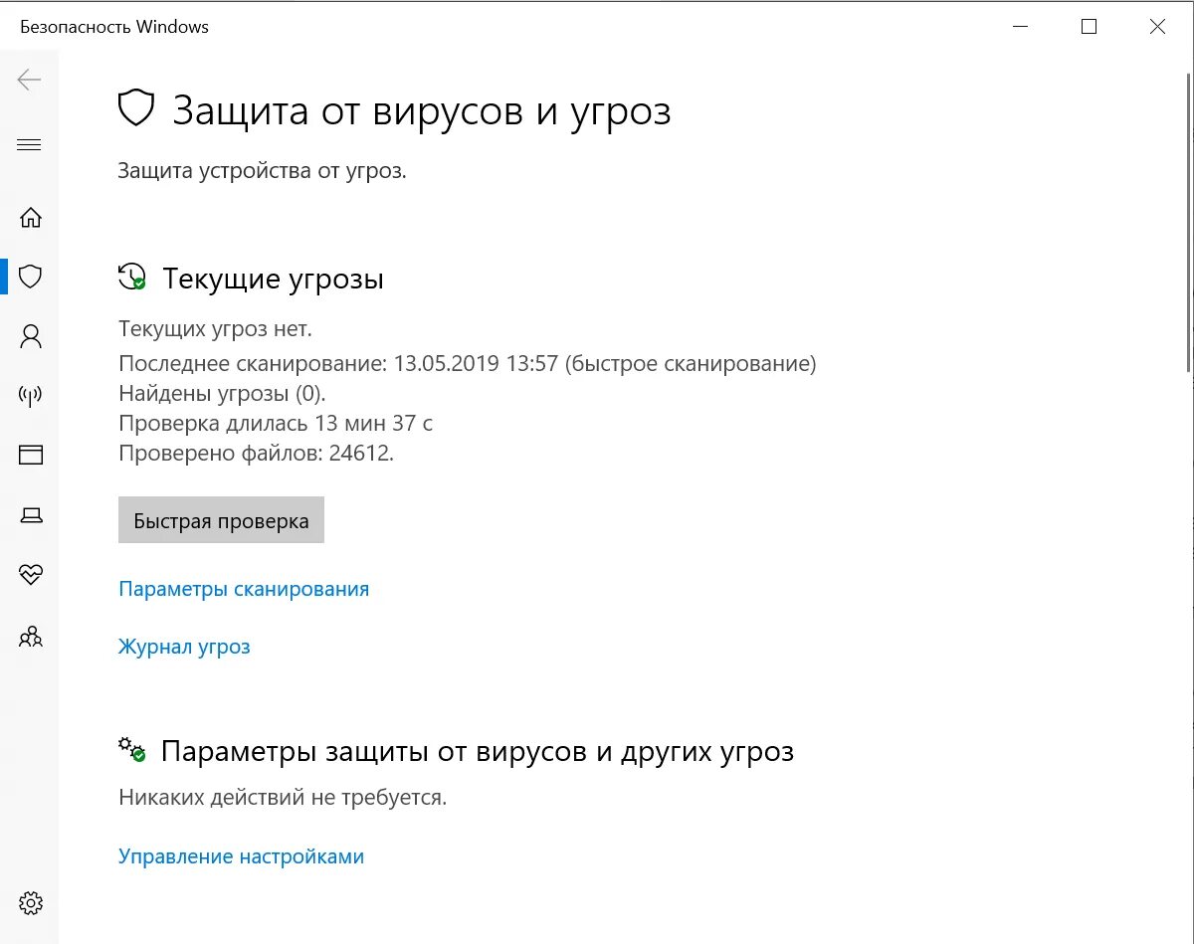Open Управление настройками link
Image resolution: width=1194 pixels, height=944 pixels.
[242, 856]
